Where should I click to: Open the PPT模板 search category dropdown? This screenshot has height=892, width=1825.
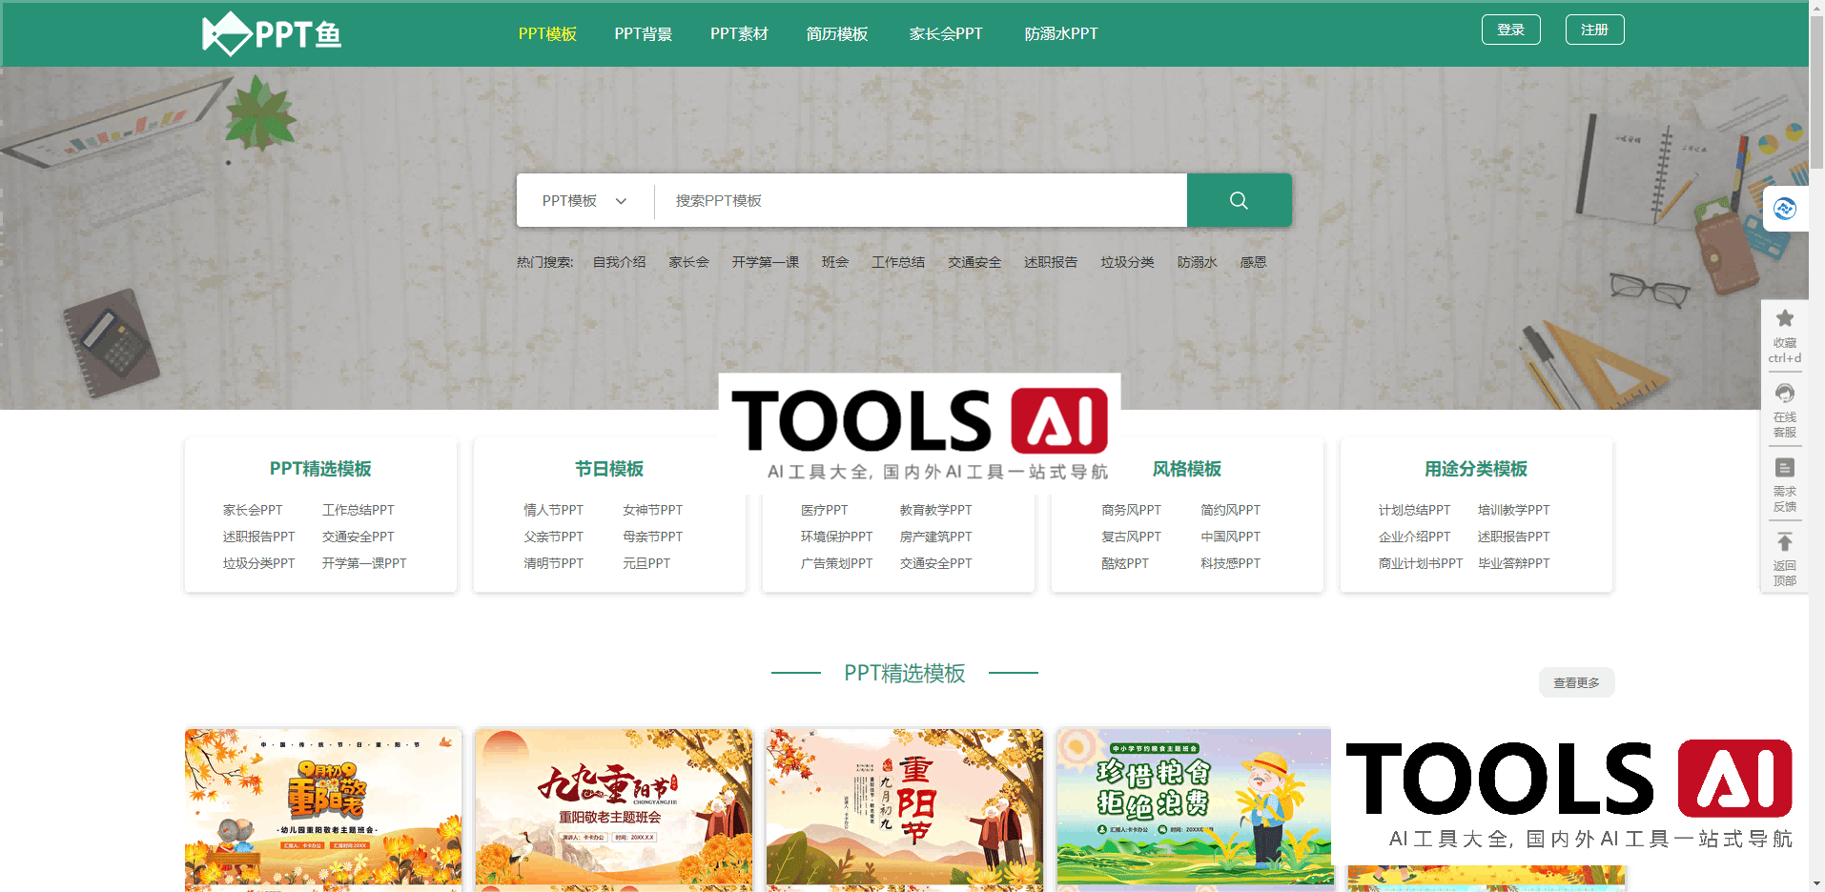tap(583, 200)
